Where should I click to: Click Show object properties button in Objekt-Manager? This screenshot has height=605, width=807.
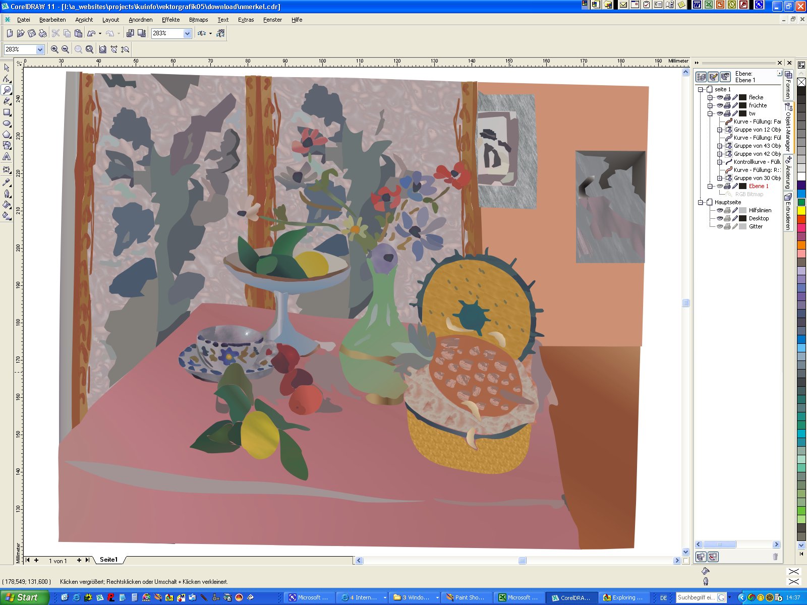click(701, 77)
